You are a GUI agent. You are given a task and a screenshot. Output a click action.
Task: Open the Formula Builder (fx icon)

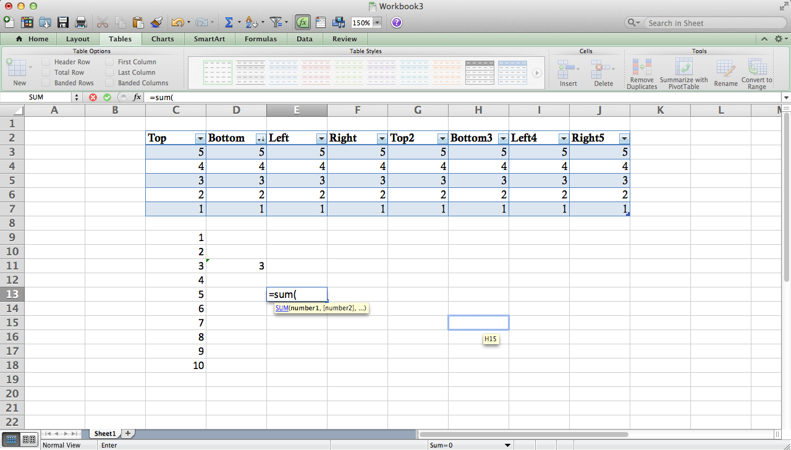303,22
